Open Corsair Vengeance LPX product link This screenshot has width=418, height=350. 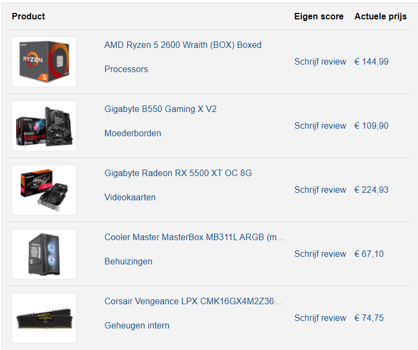point(193,301)
